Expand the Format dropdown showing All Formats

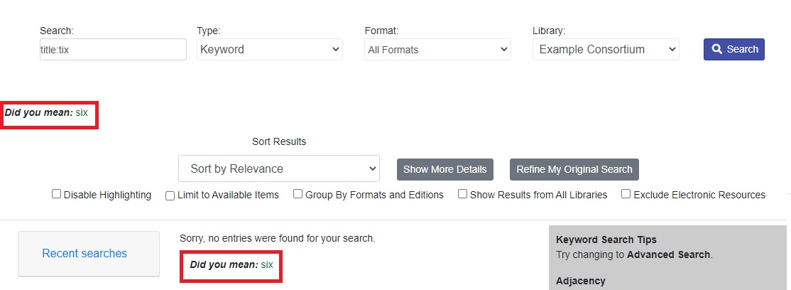point(437,50)
